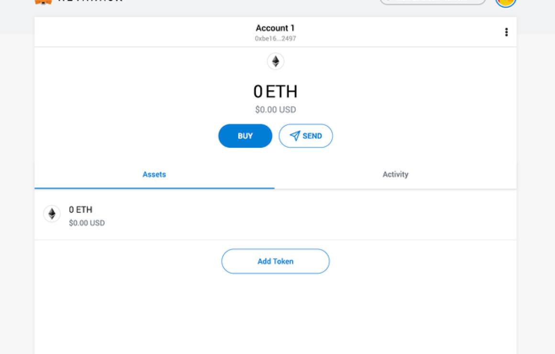Switch to the Activity tab
The image size is (555, 354).
pos(395,174)
